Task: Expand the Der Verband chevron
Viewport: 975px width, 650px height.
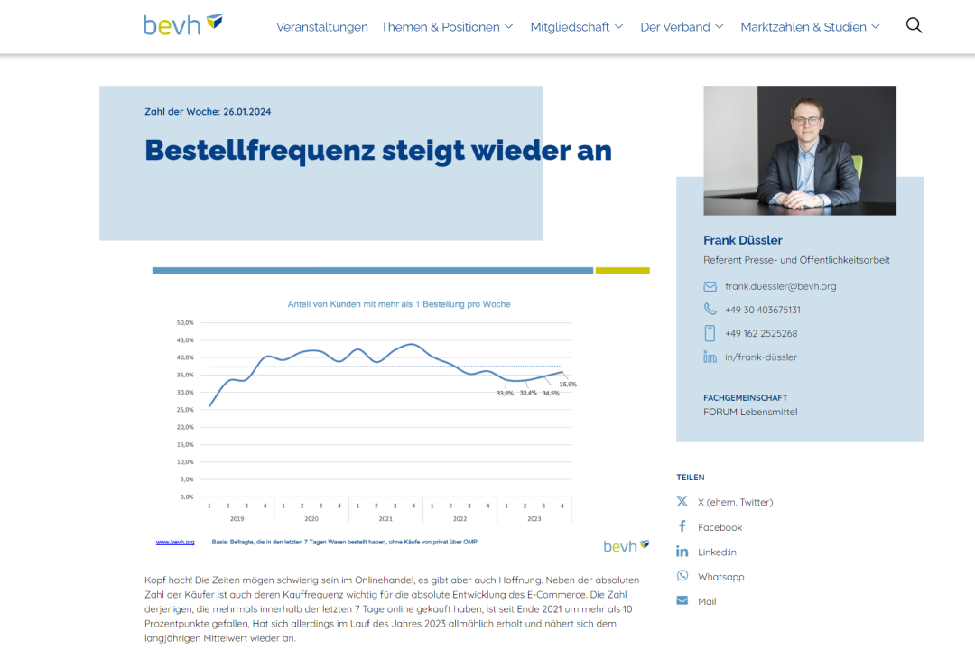Action: coord(720,27)
